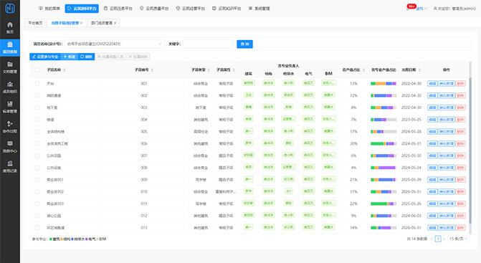
Task: Click the edit button in row 001
Action: [x=432, y=83]
